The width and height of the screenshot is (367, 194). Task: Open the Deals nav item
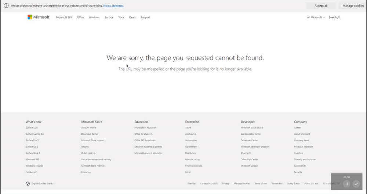click(132, 17)
